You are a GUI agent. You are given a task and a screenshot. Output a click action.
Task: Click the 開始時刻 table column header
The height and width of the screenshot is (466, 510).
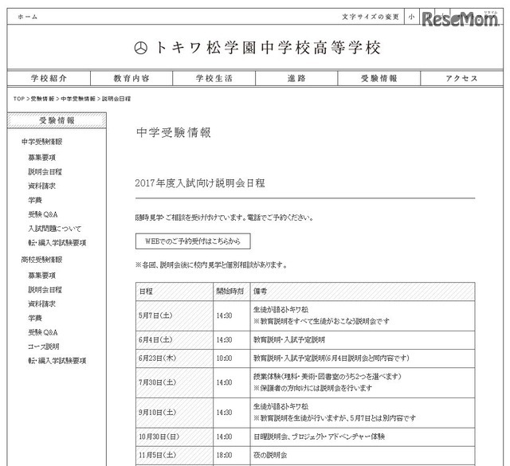(232, 292)
